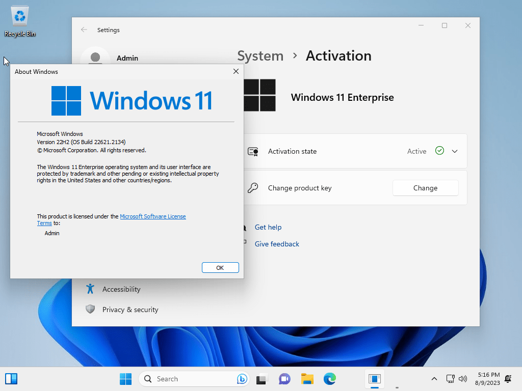Open Bing chat icon in search box
This screenshot has height=391, width=522.
pyautogui.click(x=242, y=379)
